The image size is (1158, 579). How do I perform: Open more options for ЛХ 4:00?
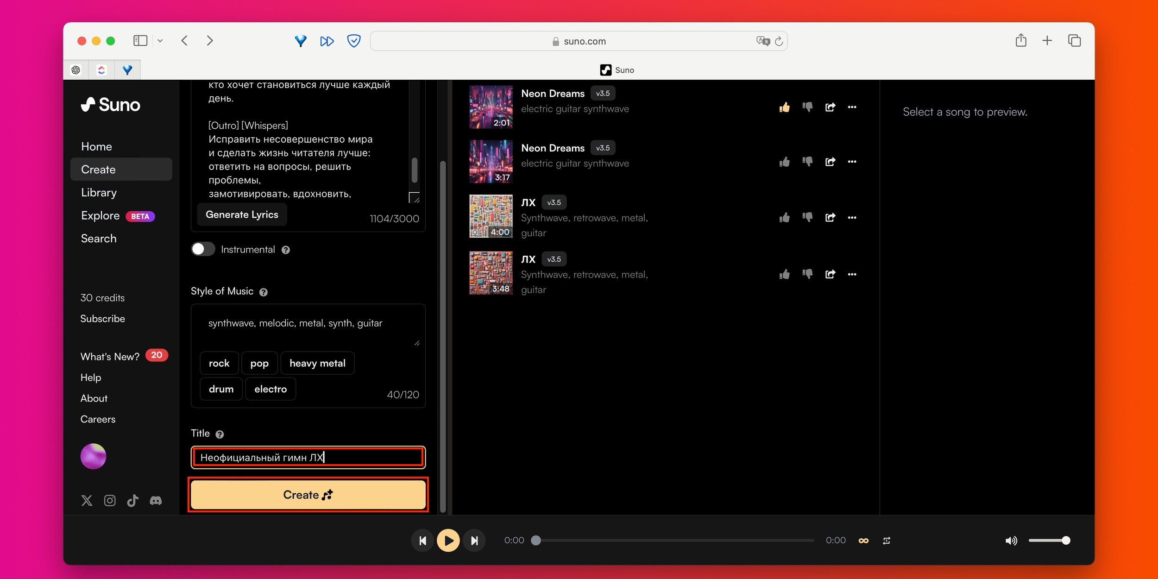click(852, 217)
